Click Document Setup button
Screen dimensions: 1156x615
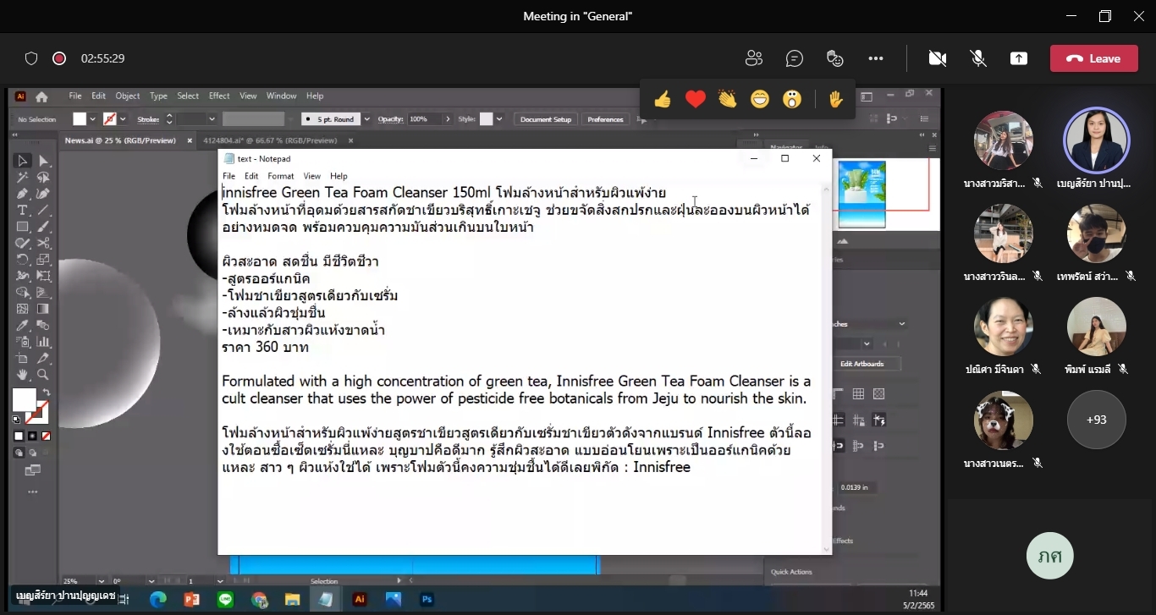pos(546,119)
